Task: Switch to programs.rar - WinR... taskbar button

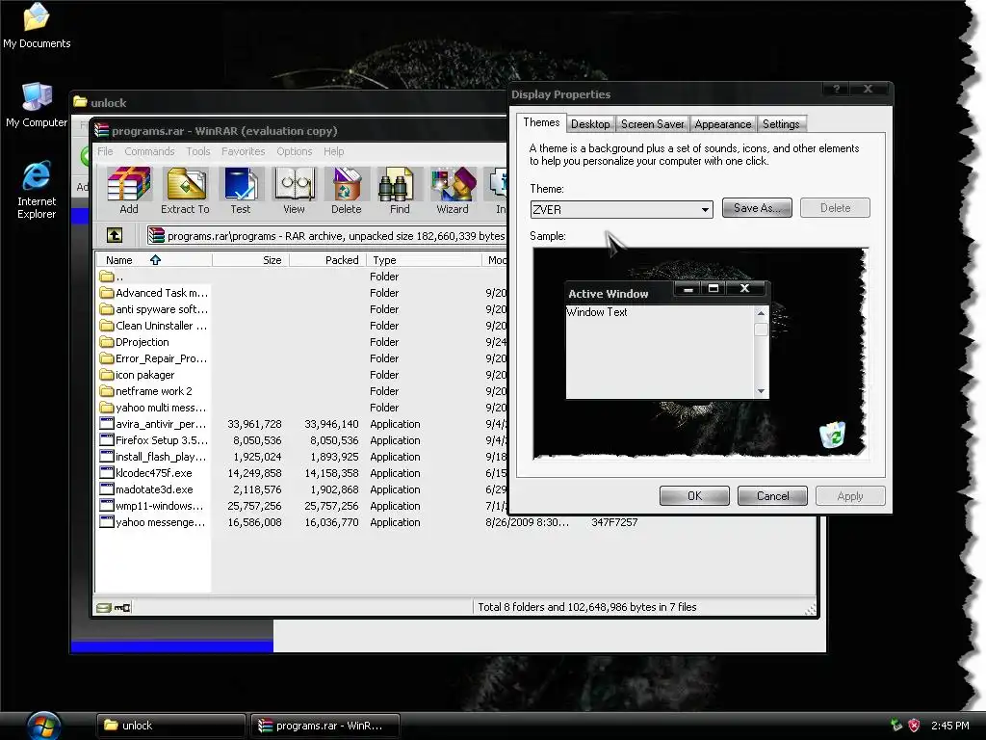Action: tap(324, 726)
